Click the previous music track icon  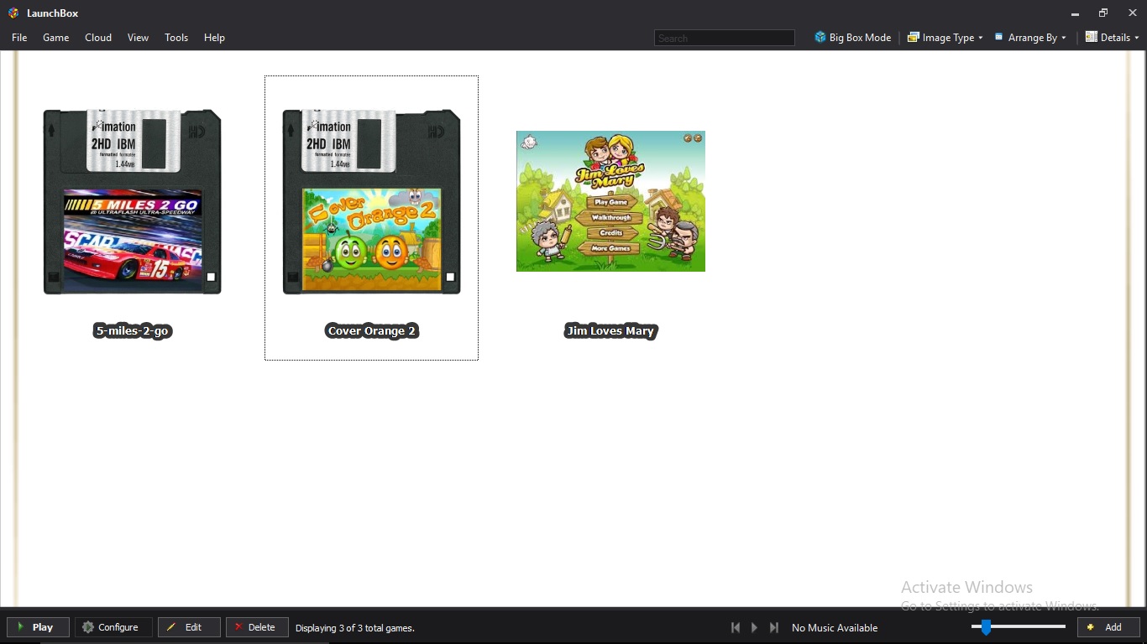click(736, 627)
